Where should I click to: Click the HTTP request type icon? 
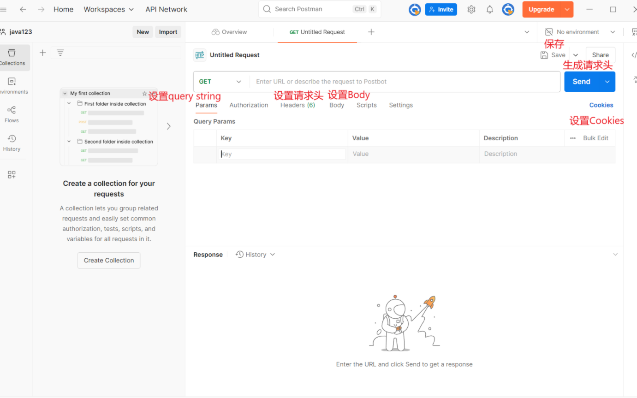200,55
